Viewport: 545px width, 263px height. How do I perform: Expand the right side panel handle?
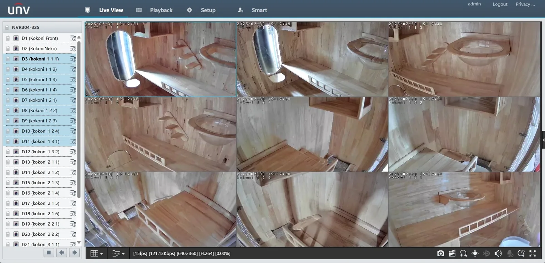(543, 140)
